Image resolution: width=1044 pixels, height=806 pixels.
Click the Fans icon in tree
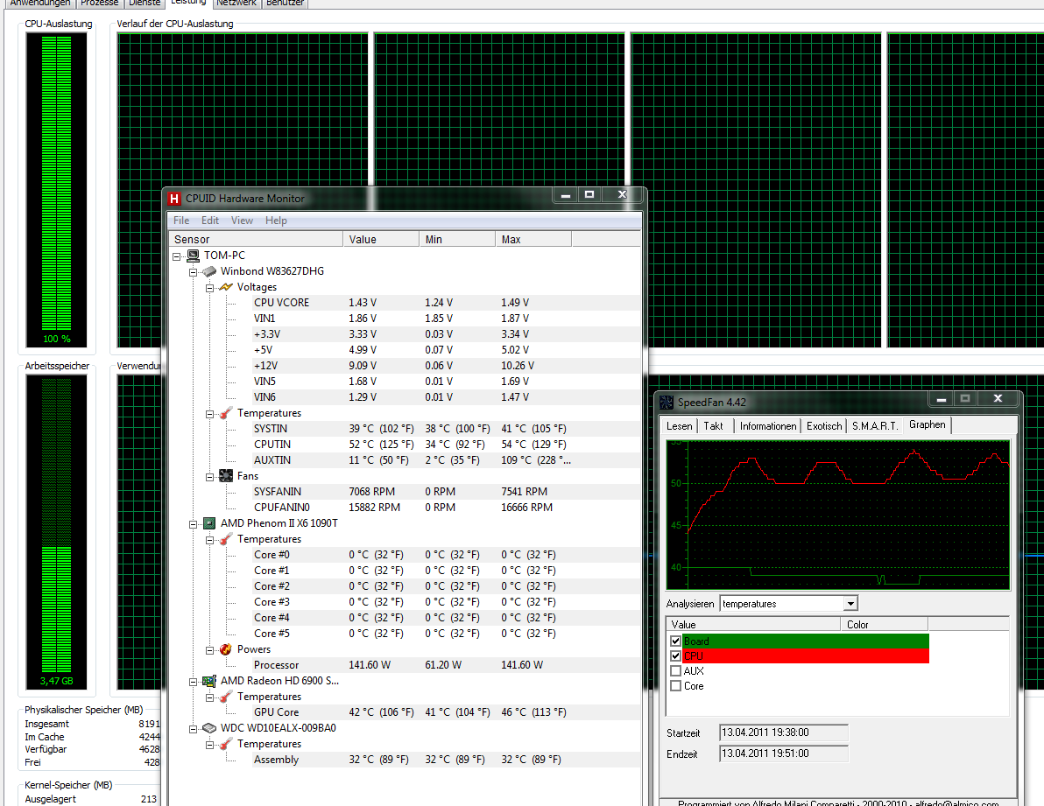(x=226, y=476)
